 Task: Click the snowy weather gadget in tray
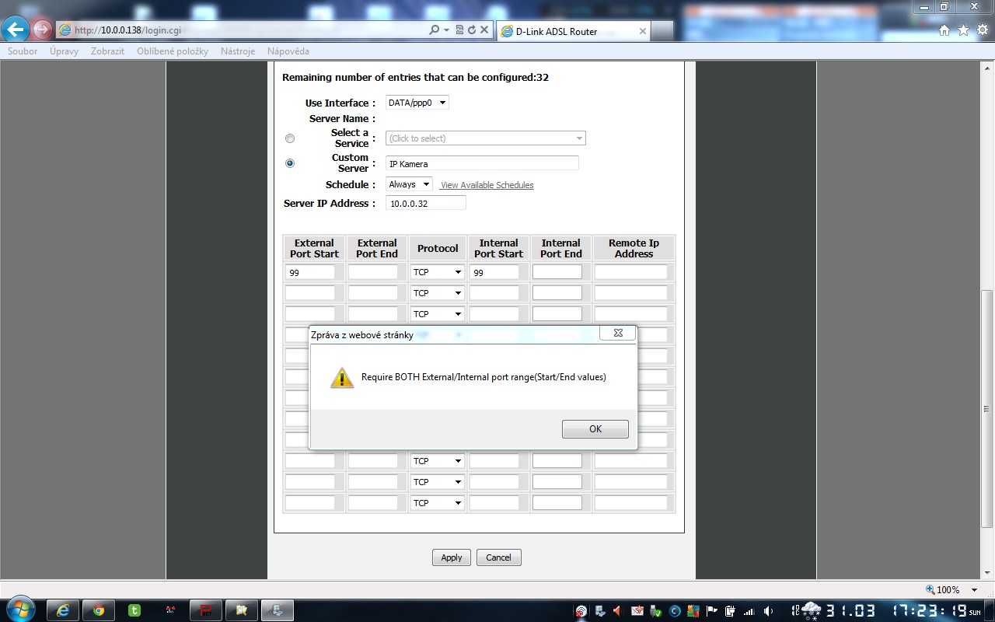pos(811,610)
